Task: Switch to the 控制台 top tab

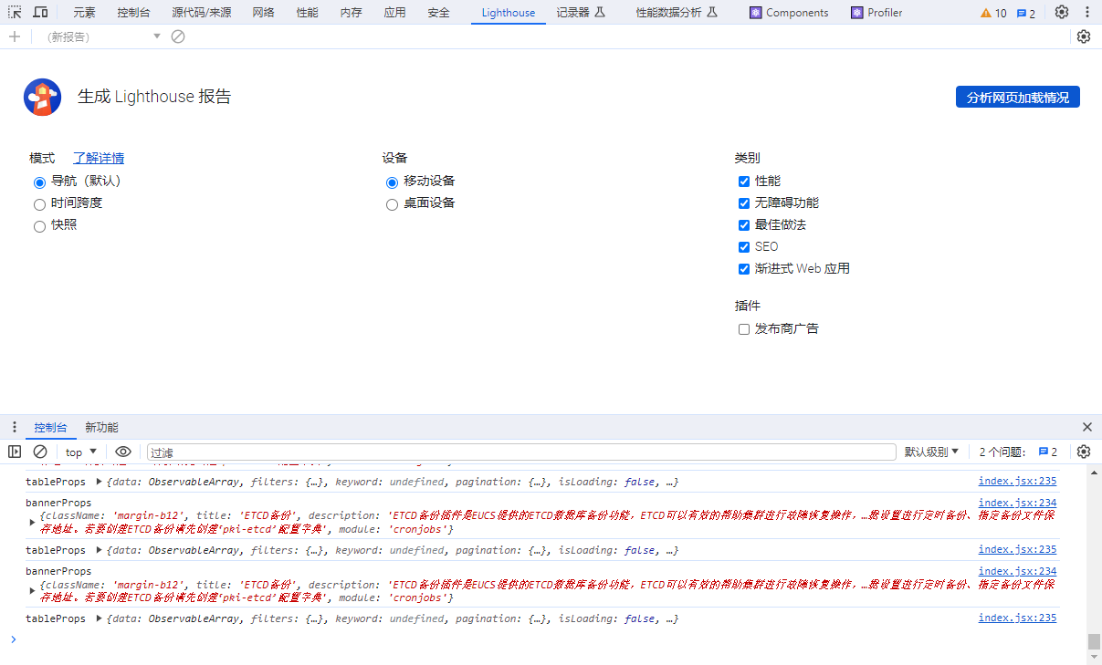Action: [134, 13]
